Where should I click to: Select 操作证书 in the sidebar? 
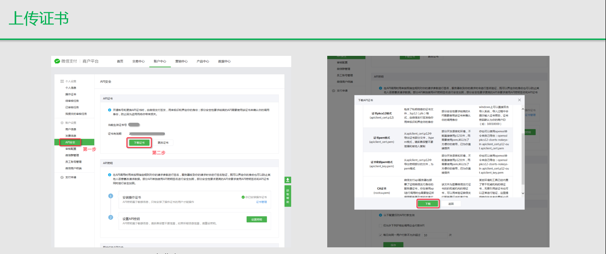(71, 94)
